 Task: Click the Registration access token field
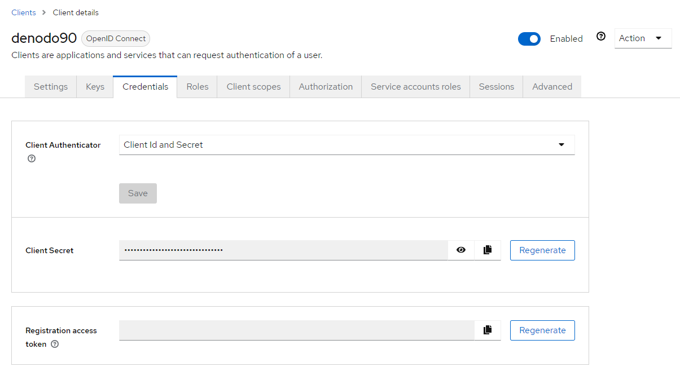297,330
